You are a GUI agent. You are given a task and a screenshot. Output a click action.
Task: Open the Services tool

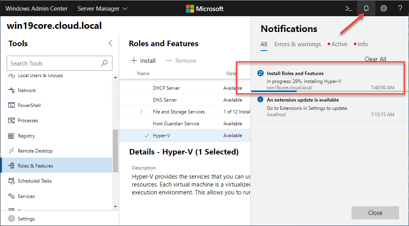pyautogui.click(x=26, y=196)
